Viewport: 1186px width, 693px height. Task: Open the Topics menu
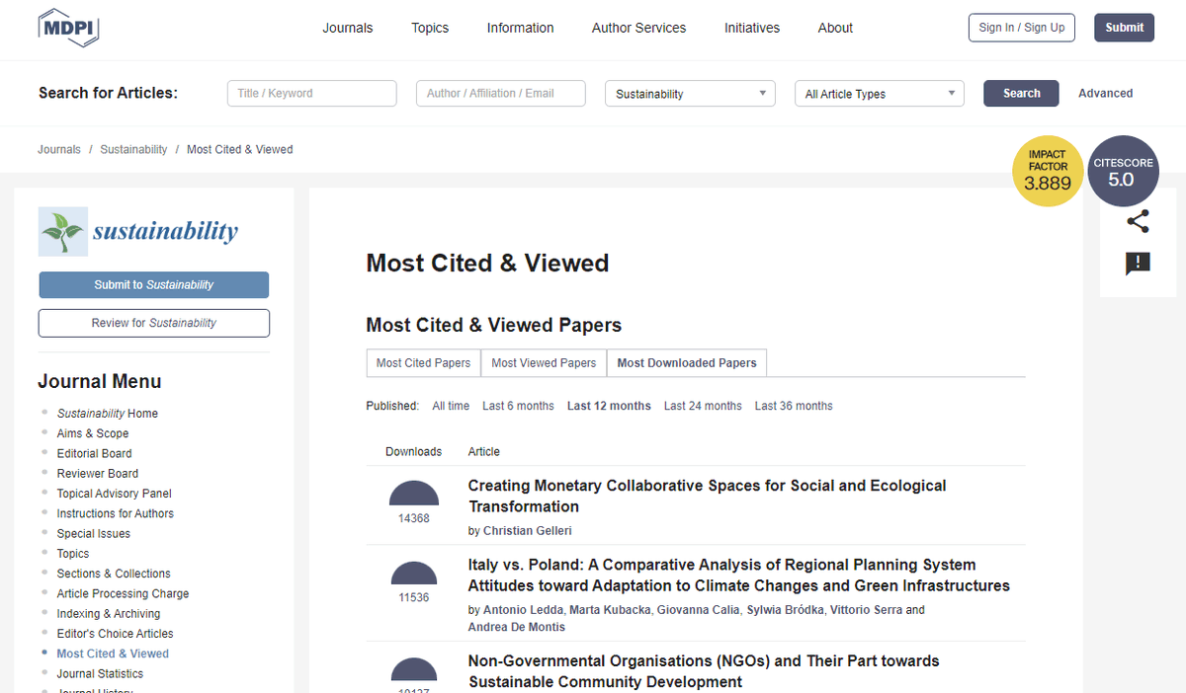click(x=430, y=28)
